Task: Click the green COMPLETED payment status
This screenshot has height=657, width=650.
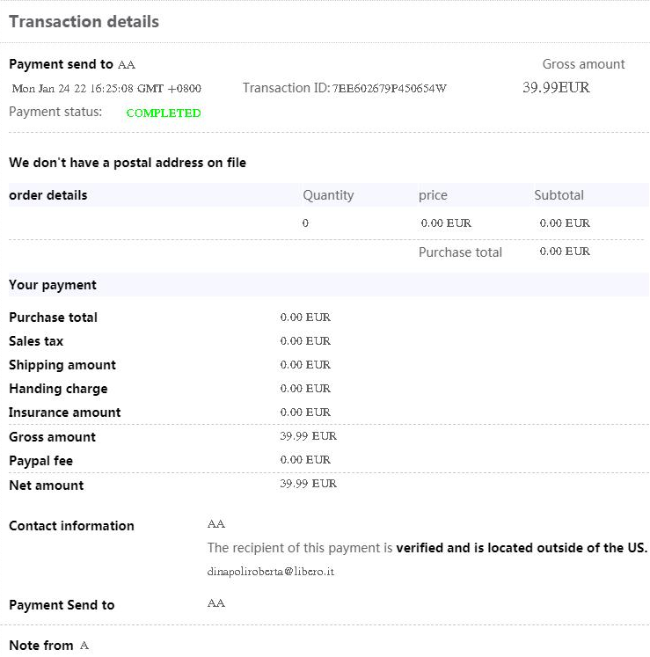Action: coord(164,113)
